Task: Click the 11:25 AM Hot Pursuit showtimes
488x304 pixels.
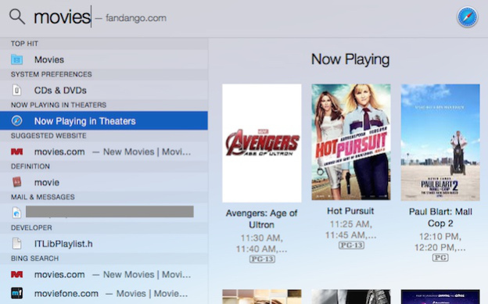Action: [x=350, y=229]
